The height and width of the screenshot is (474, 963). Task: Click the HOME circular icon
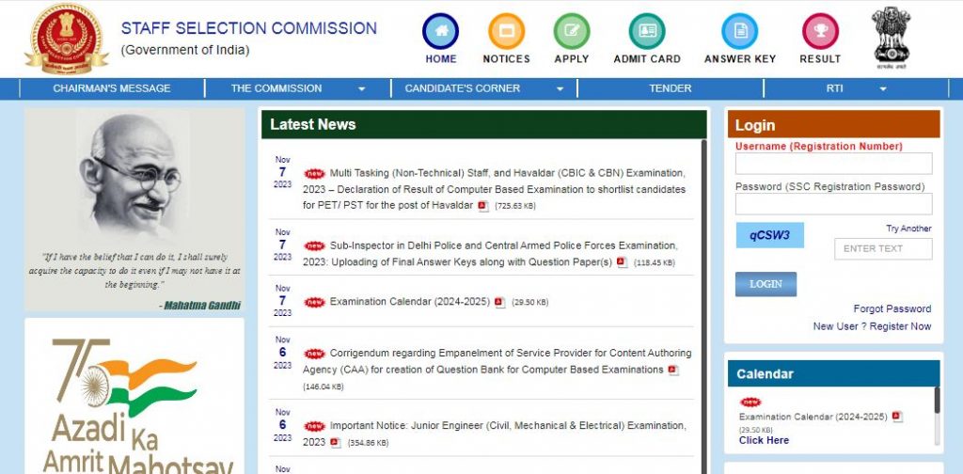click(x=440, y=32)
